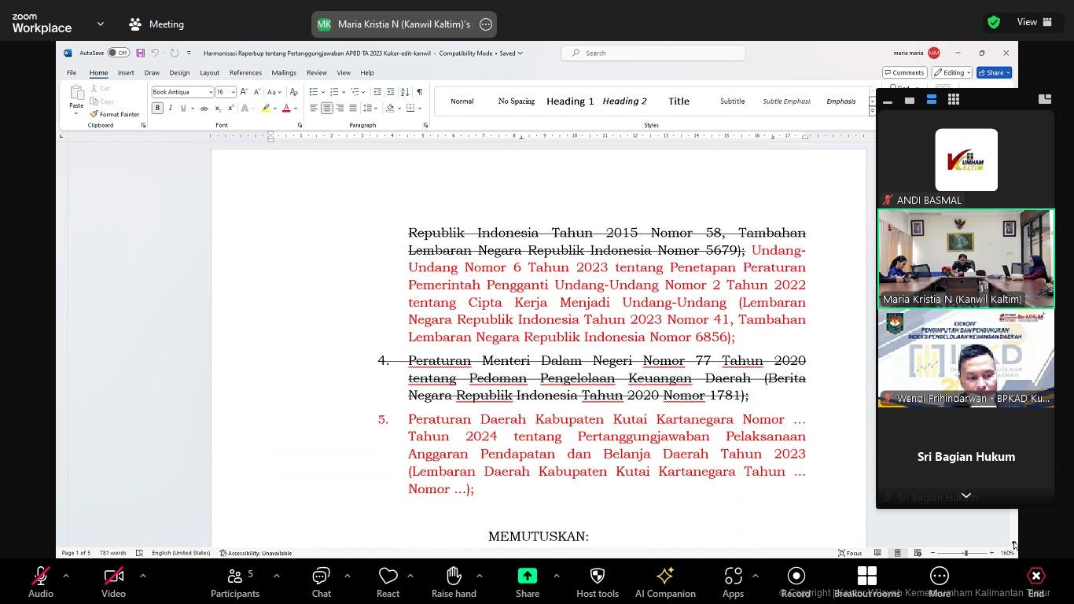The image size is (1074, 604).
Task: Open Zoom Host tools
Action: click(598, 583)
